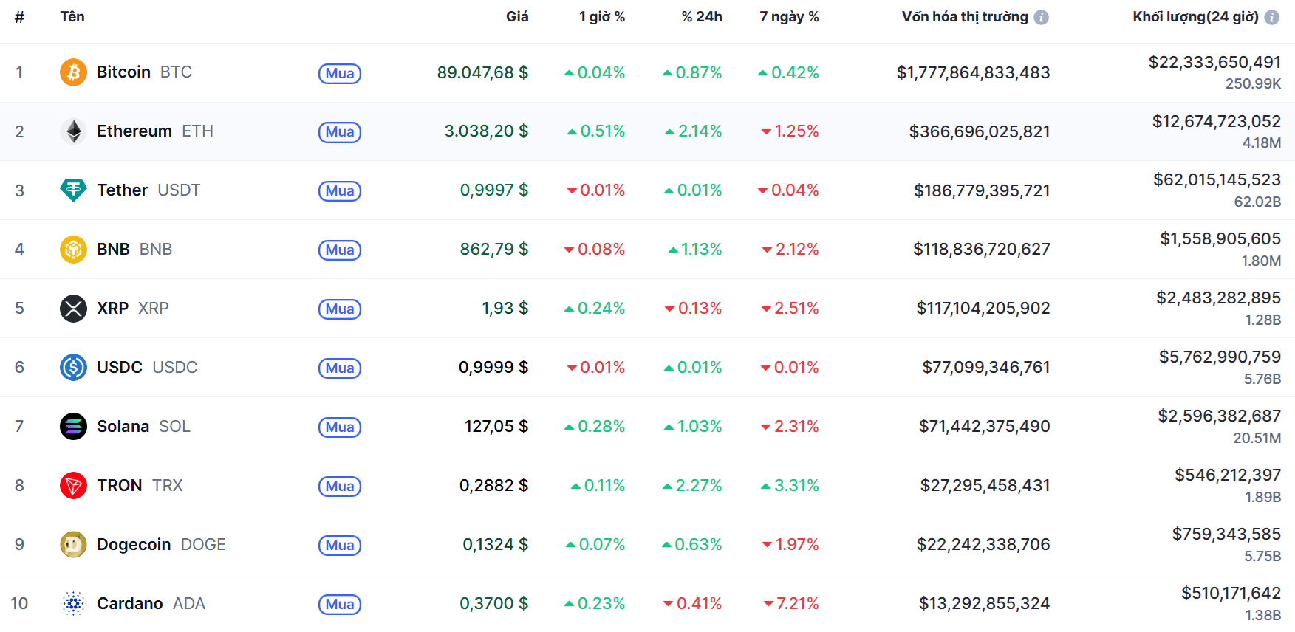Sort by the # rank column header
Viewport: 1295px width, 632px height.
tap(19, 16)
